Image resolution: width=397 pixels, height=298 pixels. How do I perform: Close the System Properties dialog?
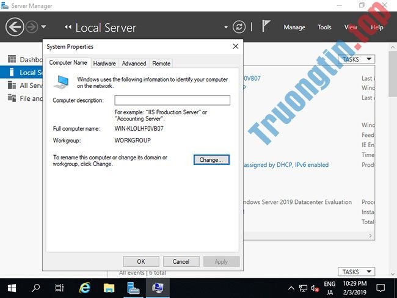tap(236, 46)
